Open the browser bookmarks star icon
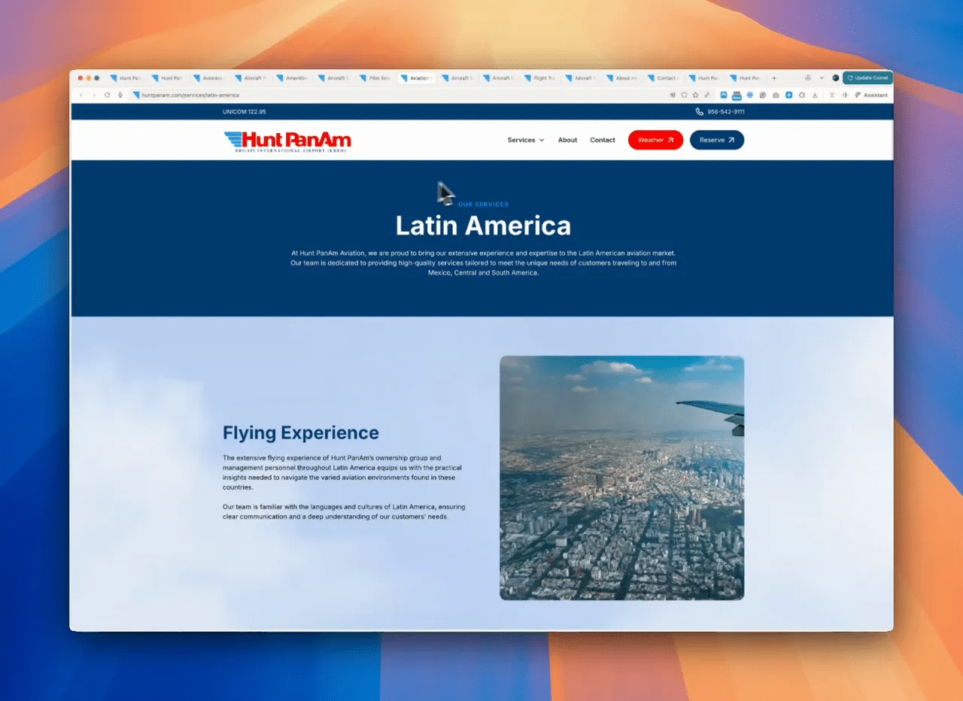The image size is (963, 701). click(695, 95)
